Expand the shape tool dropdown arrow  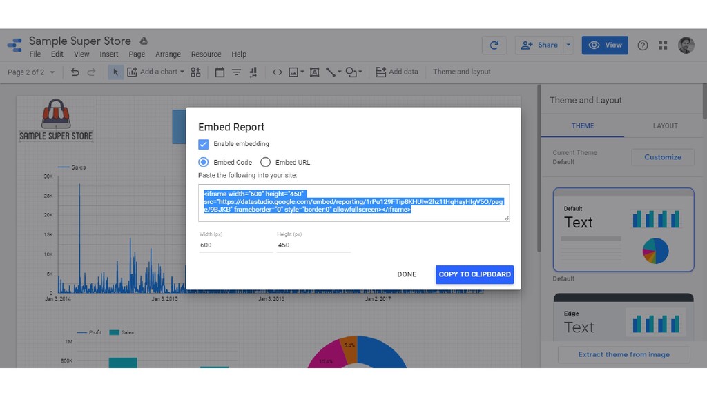pyautogui.click(x=360, y=72)
